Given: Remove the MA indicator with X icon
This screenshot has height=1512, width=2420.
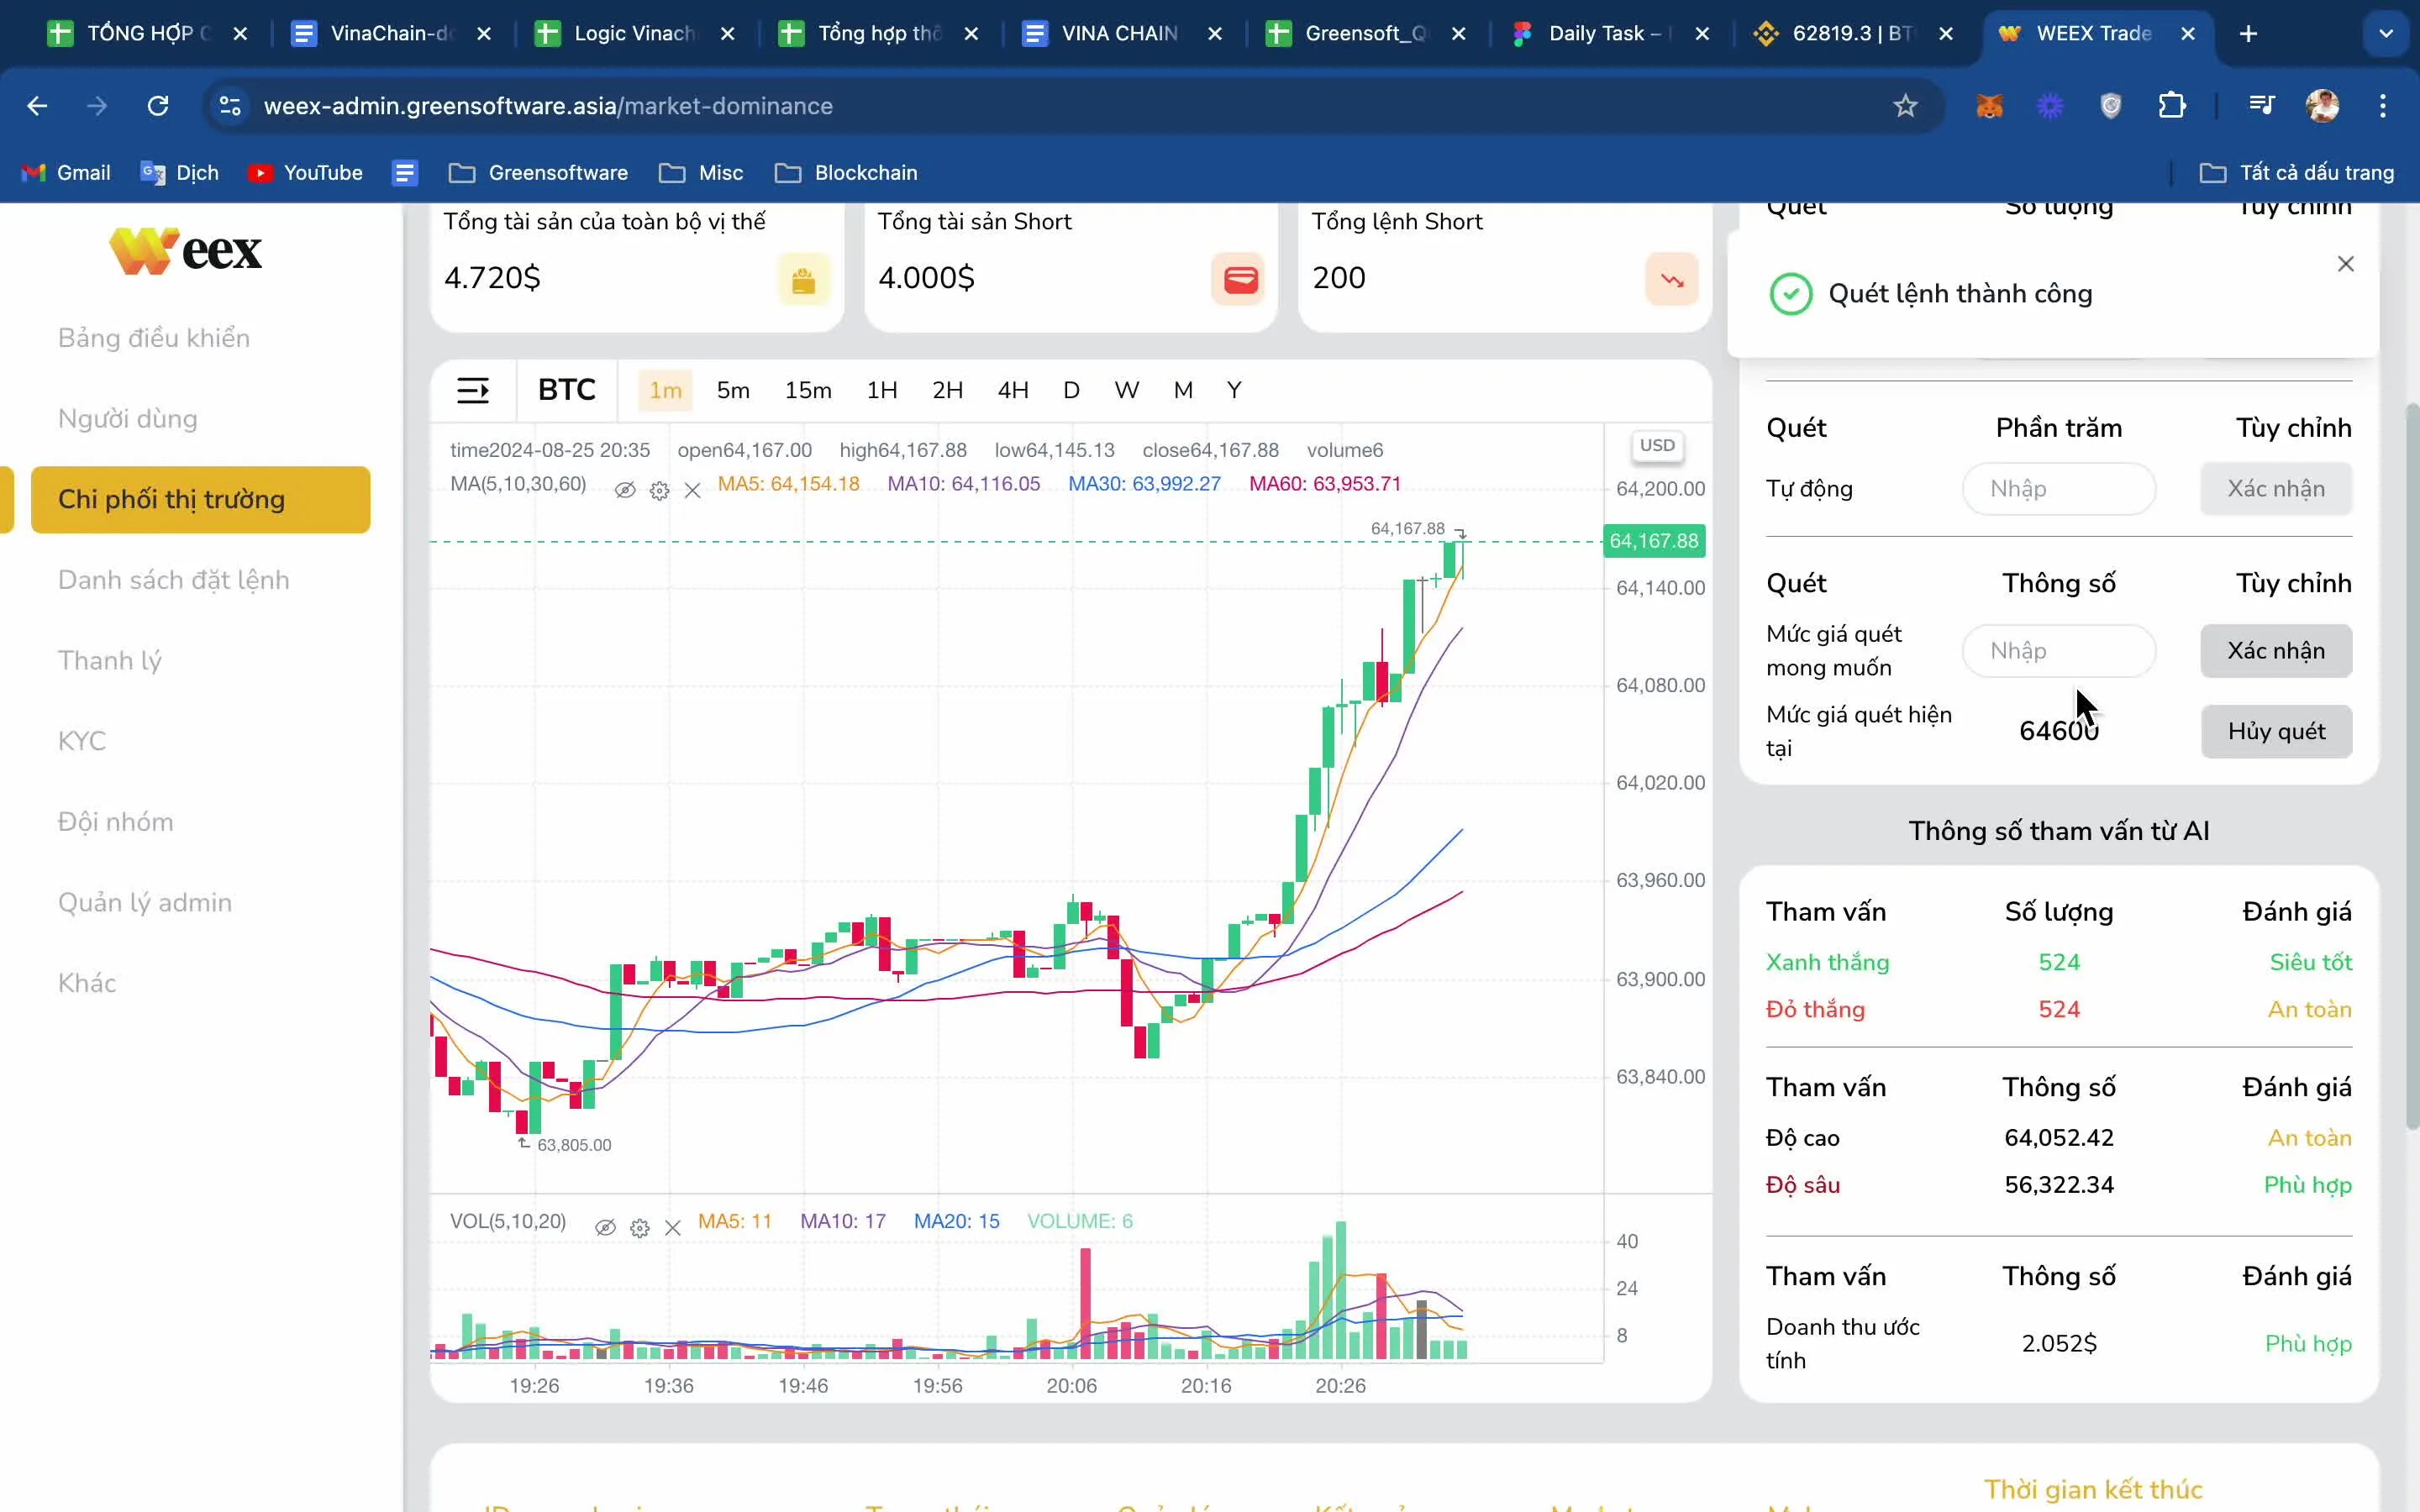Looking at the screenshot, I should pyautogui.click(x=692, y=490).
